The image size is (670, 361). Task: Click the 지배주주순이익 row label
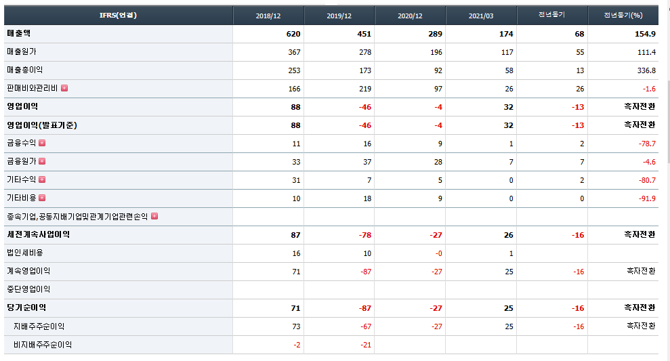tap(39, 326)
